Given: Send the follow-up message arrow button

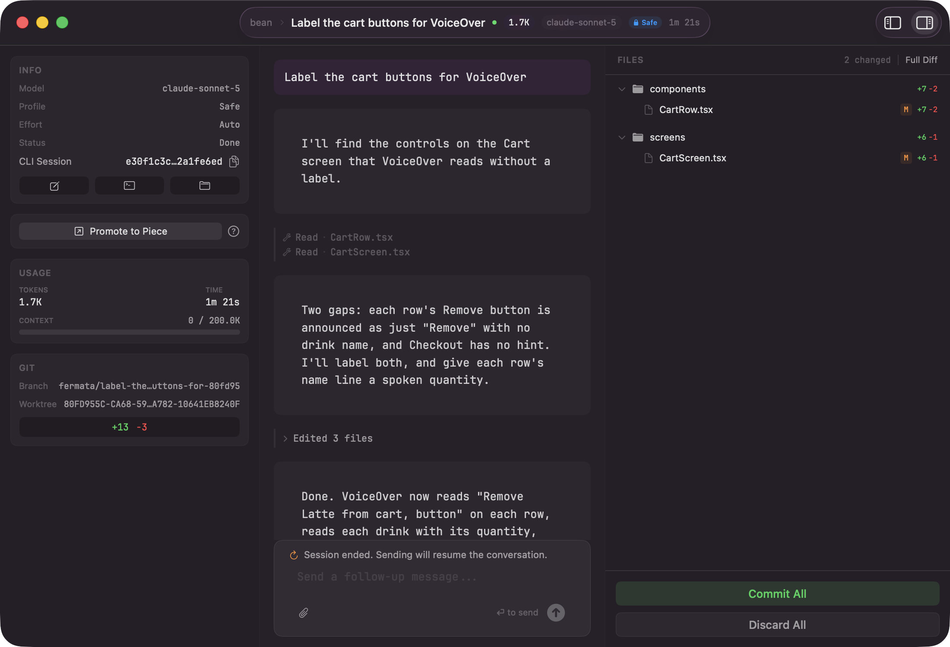Looking at the screenshot, I should coord(556,612).
